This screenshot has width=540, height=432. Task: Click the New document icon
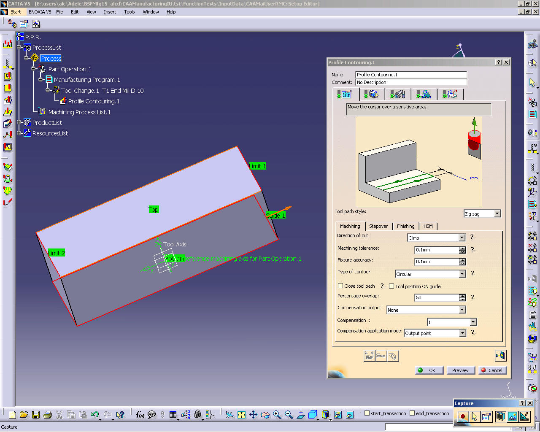pyautogui.click(x=12, y=415)
